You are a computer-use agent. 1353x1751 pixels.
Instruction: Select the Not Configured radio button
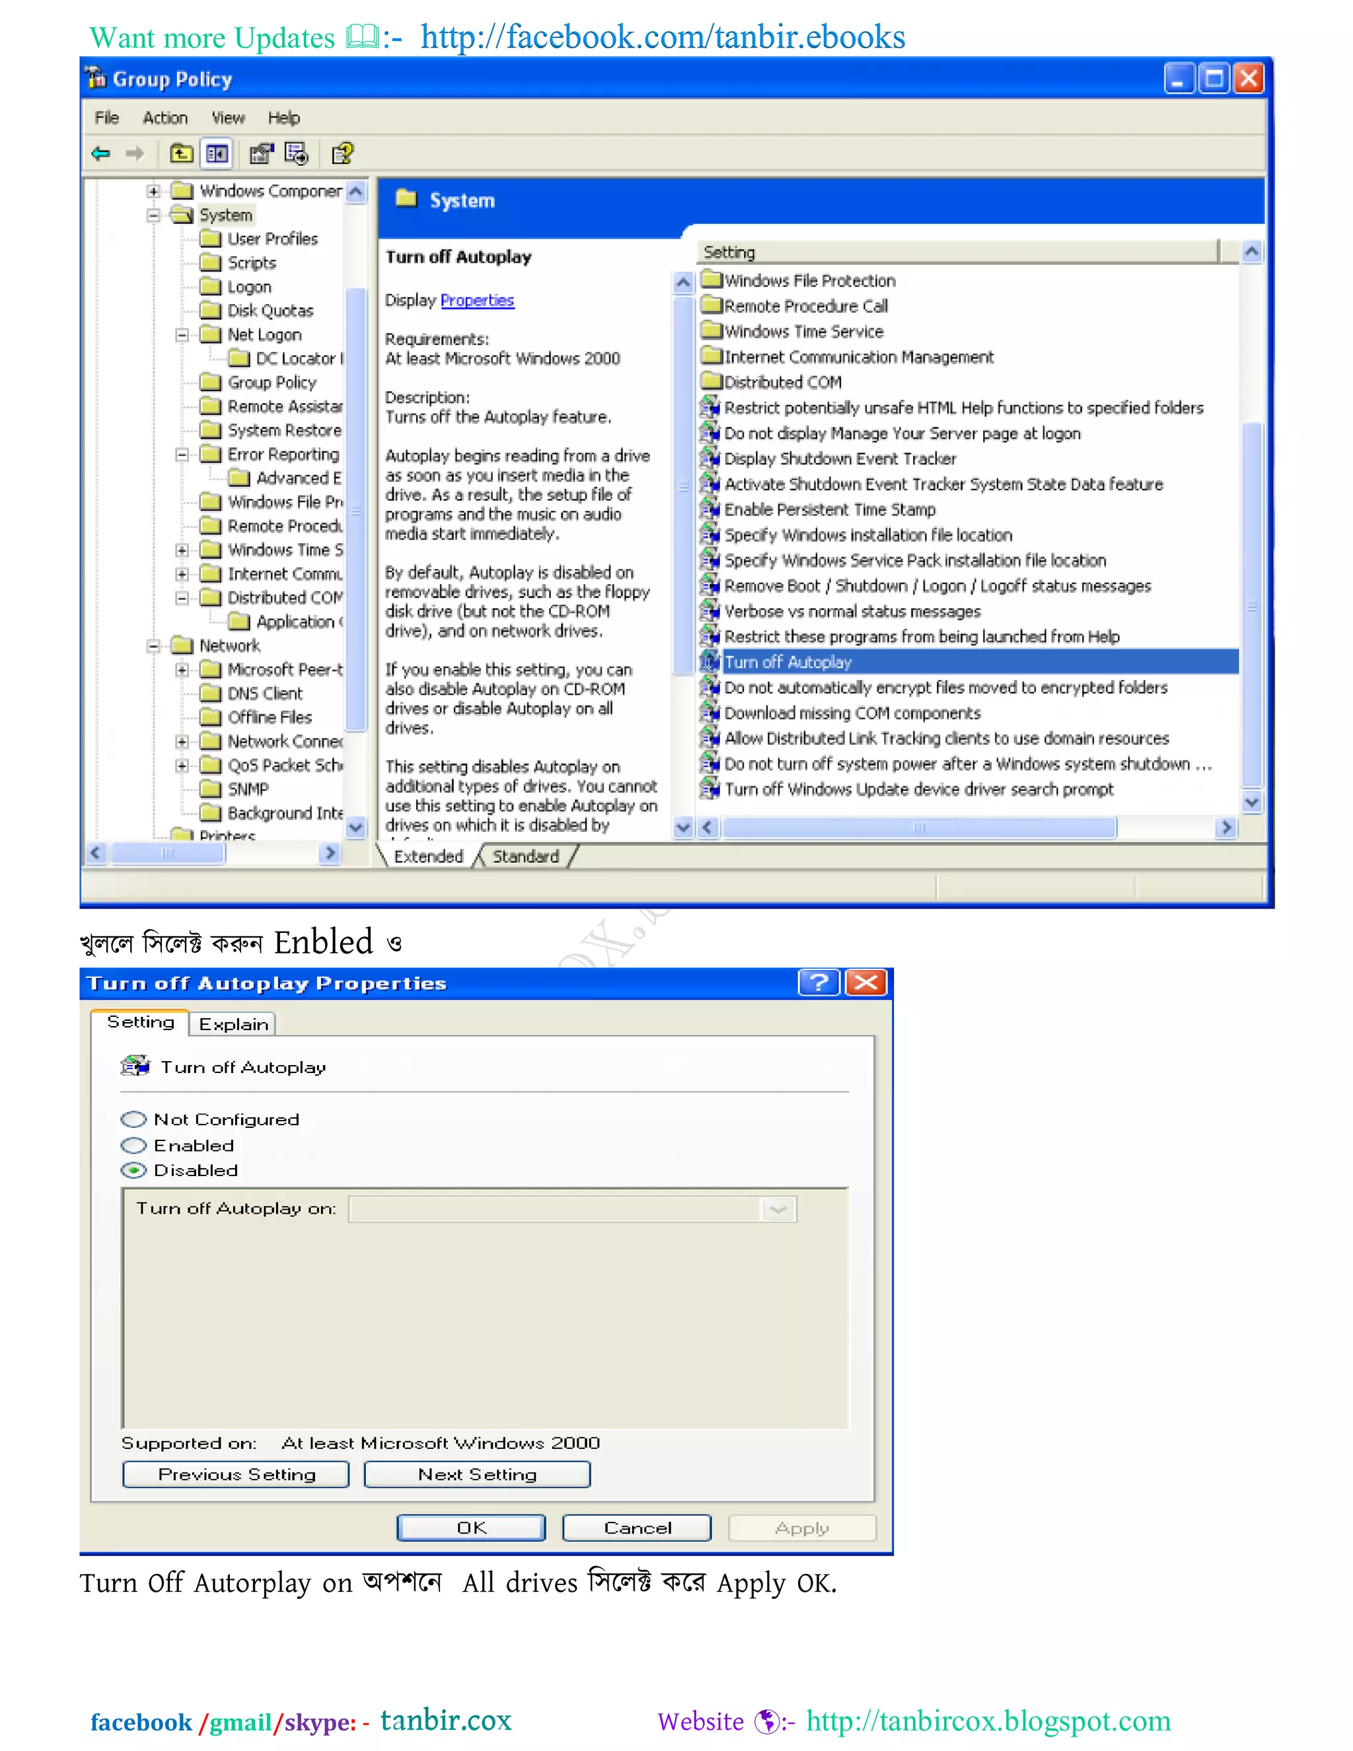click(x=134, y=1119)
